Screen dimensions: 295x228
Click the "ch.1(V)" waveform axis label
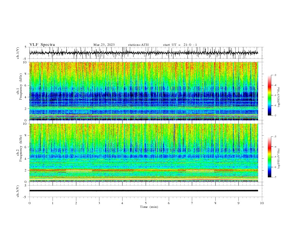[18, 53]
